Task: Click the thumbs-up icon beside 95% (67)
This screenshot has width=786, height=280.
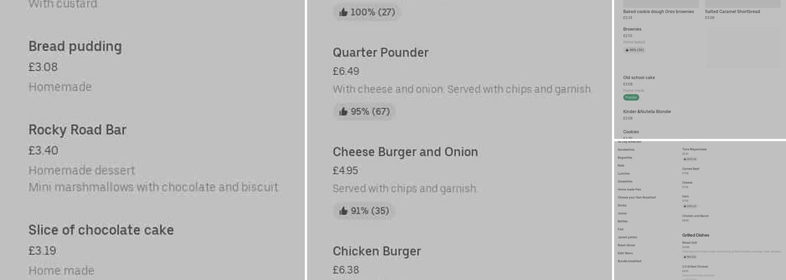Action: [344, 111]
